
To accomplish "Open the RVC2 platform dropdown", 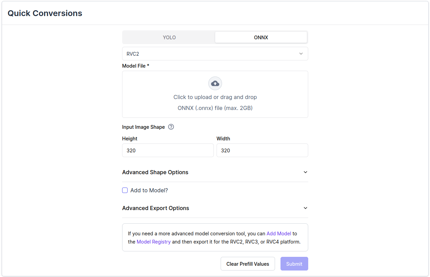I will click(x=215, y=54).
